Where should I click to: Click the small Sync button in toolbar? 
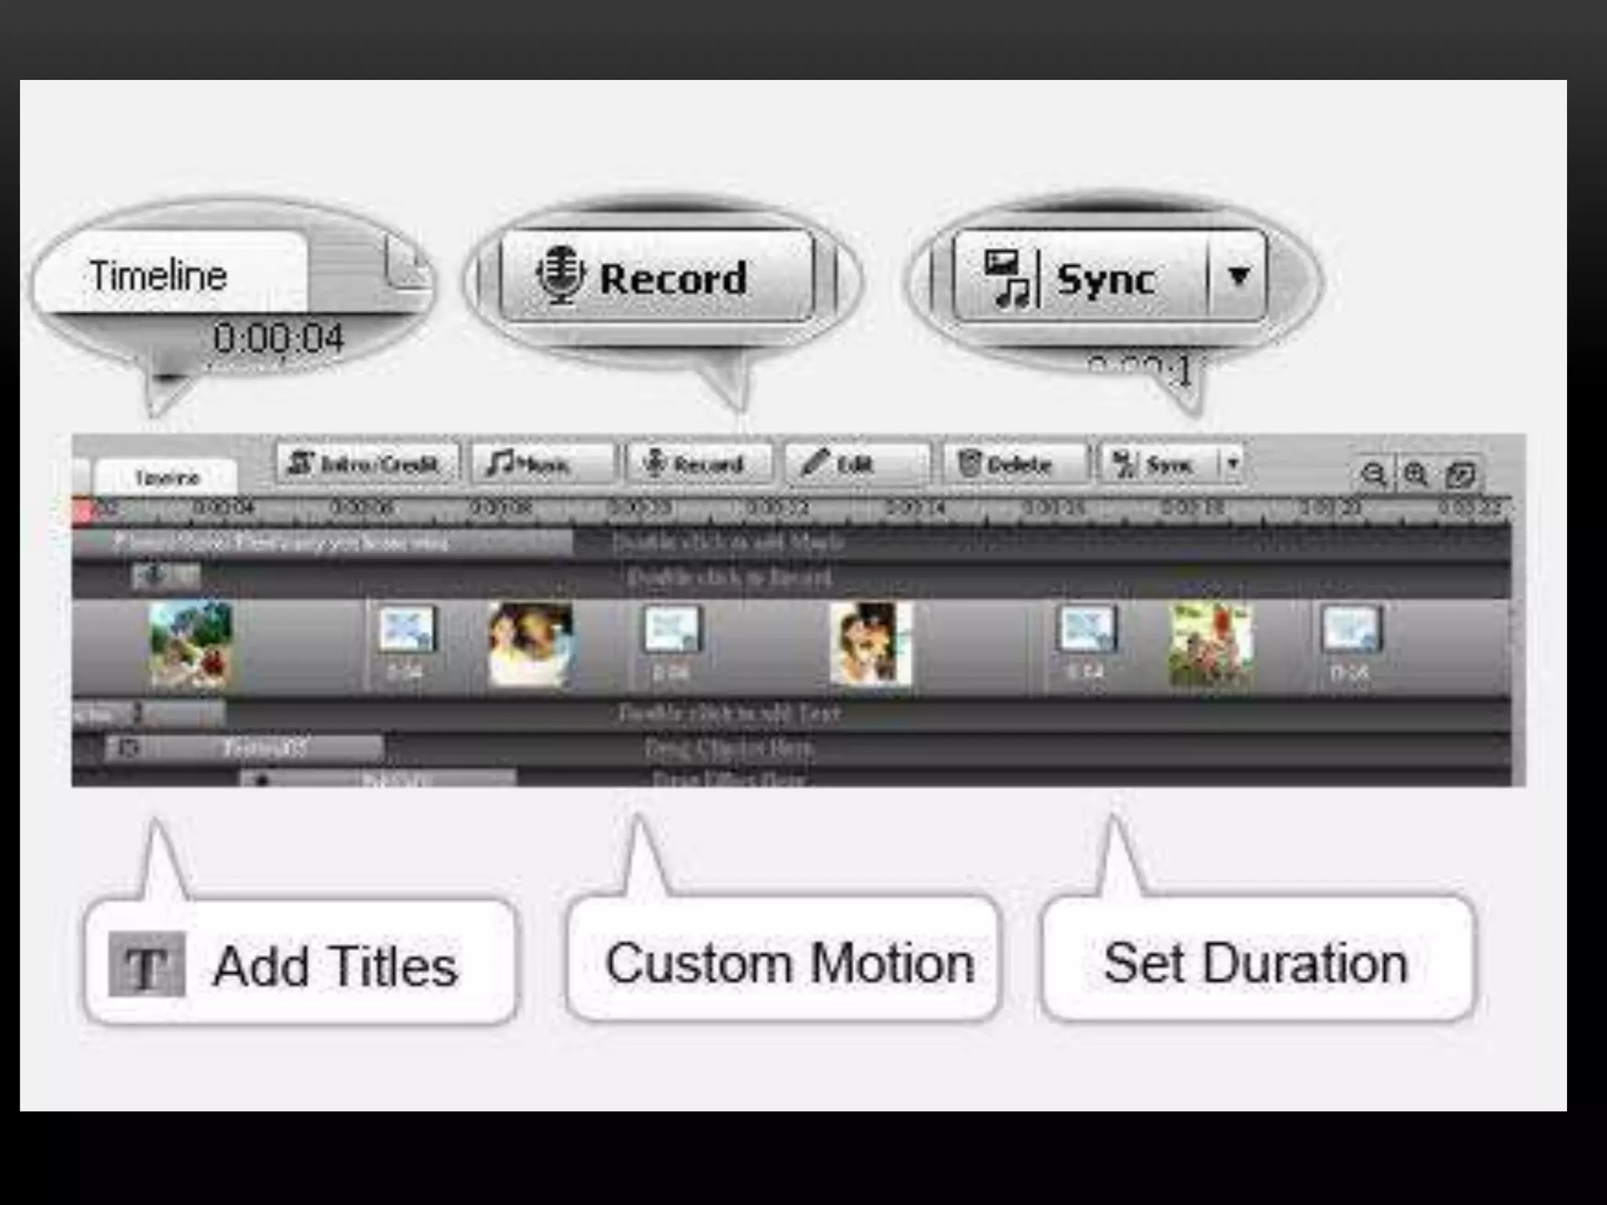(1159, 464)
